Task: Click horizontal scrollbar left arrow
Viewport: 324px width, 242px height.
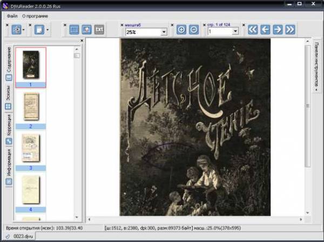Action: 89,219
